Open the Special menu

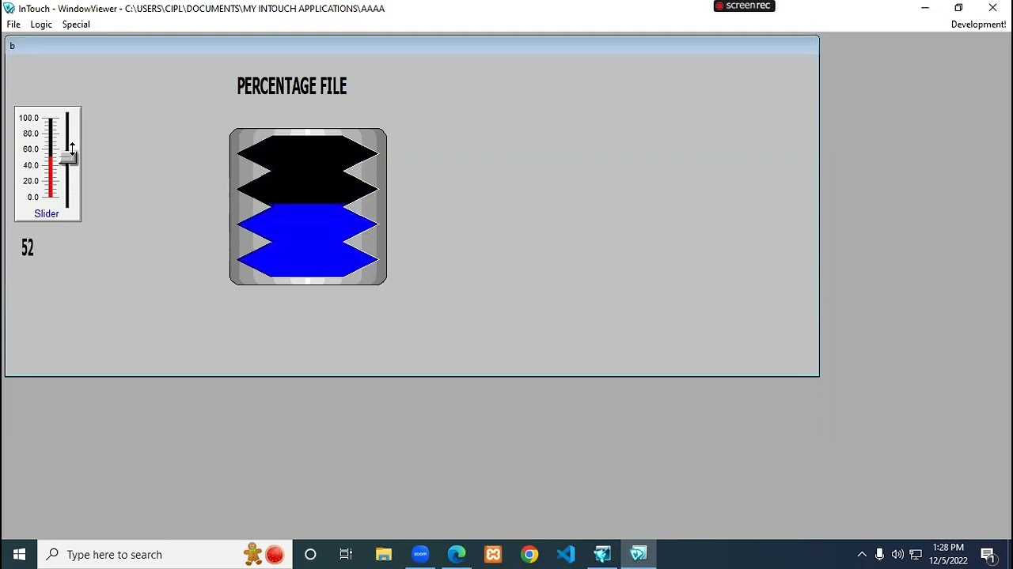(x=76, y=24)
